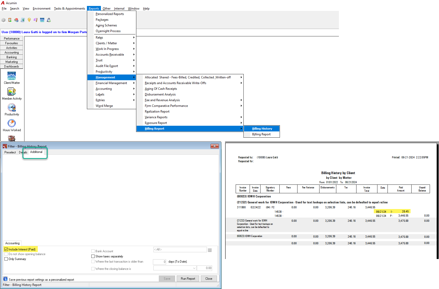Tick the closing balance is checkbox
This screenshot has height=289, width=439.
click(x=93, y=269)
